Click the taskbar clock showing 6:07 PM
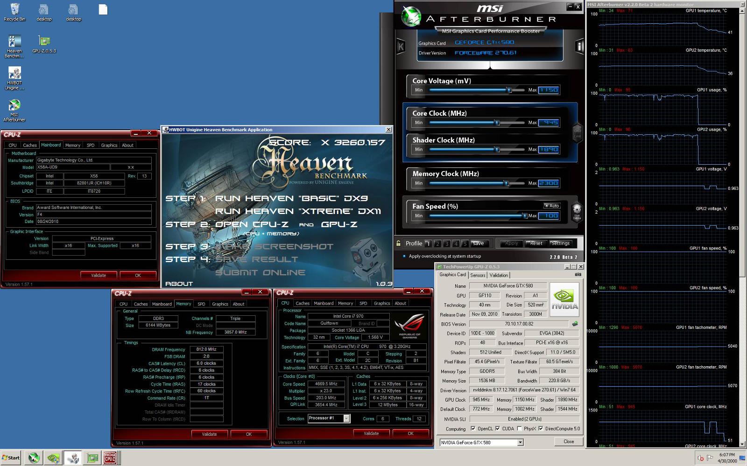This screenshot has width=747, height=466. 727,454
